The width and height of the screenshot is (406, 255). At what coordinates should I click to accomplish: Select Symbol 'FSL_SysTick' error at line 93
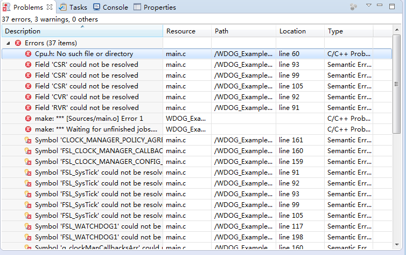(x=197, y=194)
